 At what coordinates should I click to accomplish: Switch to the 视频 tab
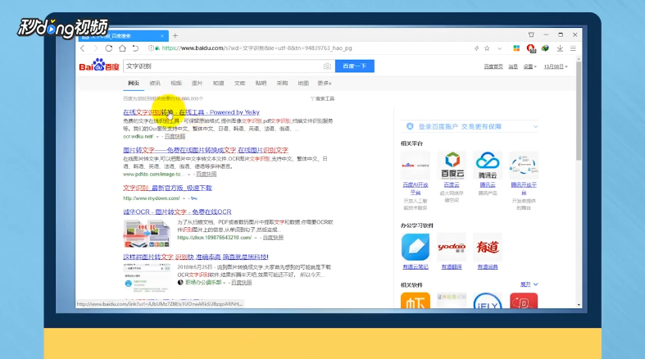point(176,83)
